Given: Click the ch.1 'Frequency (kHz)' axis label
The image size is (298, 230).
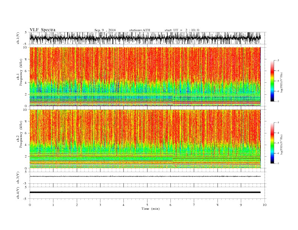Looking at the screenshot, I should 21,72.
